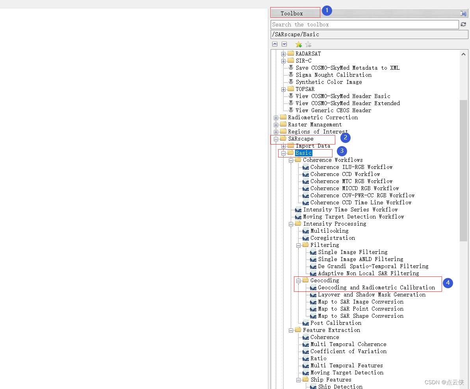Click the Coherence CCD Workflow tool icon
470x389 pixels.
point(306,174)
